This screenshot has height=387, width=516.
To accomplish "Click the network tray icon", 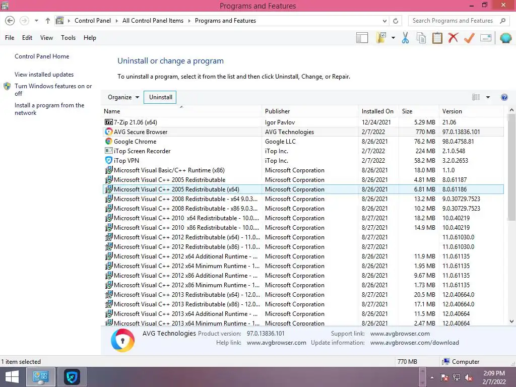I will [456, 377].
